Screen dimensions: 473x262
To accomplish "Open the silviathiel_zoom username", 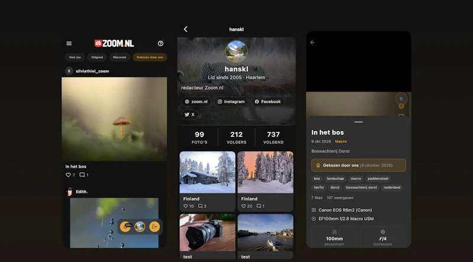I will point(92,71).
